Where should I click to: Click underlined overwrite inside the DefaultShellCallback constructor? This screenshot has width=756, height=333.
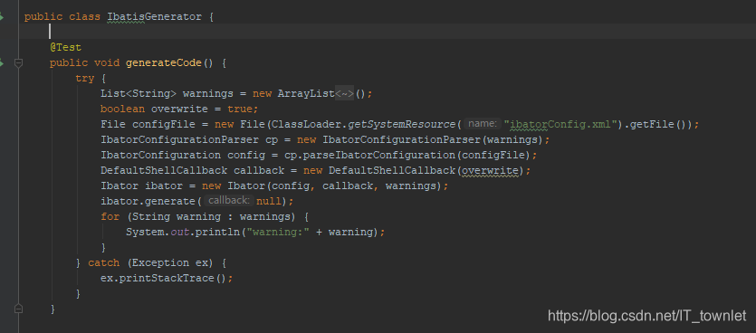pos(490,171)
